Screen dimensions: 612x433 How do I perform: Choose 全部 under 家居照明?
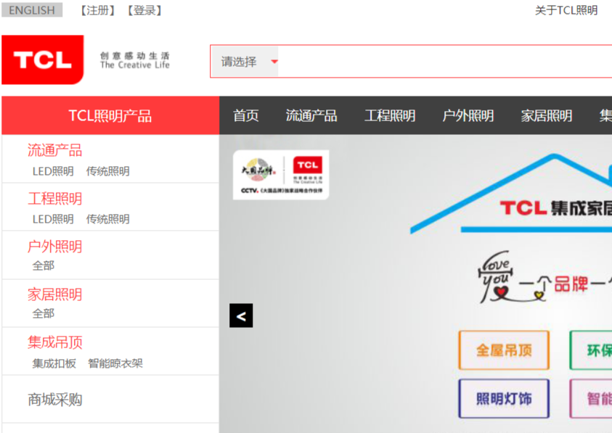[x=44, y=313]
